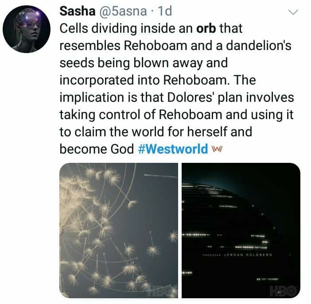Click the phrase Cells dividing
The image size is (311, 304).
(x=98, y=28)
